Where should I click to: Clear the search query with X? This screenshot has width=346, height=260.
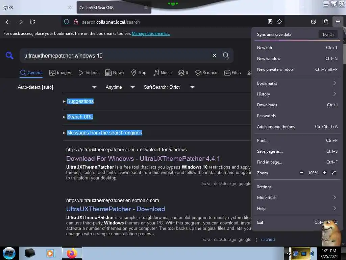pos(214,56)
